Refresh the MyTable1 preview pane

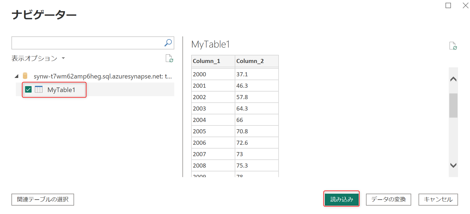(453, 46)
